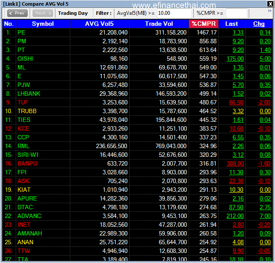This screenshot has width=275, height=263.
Task: Select the PM symbol
Action: 22,41
